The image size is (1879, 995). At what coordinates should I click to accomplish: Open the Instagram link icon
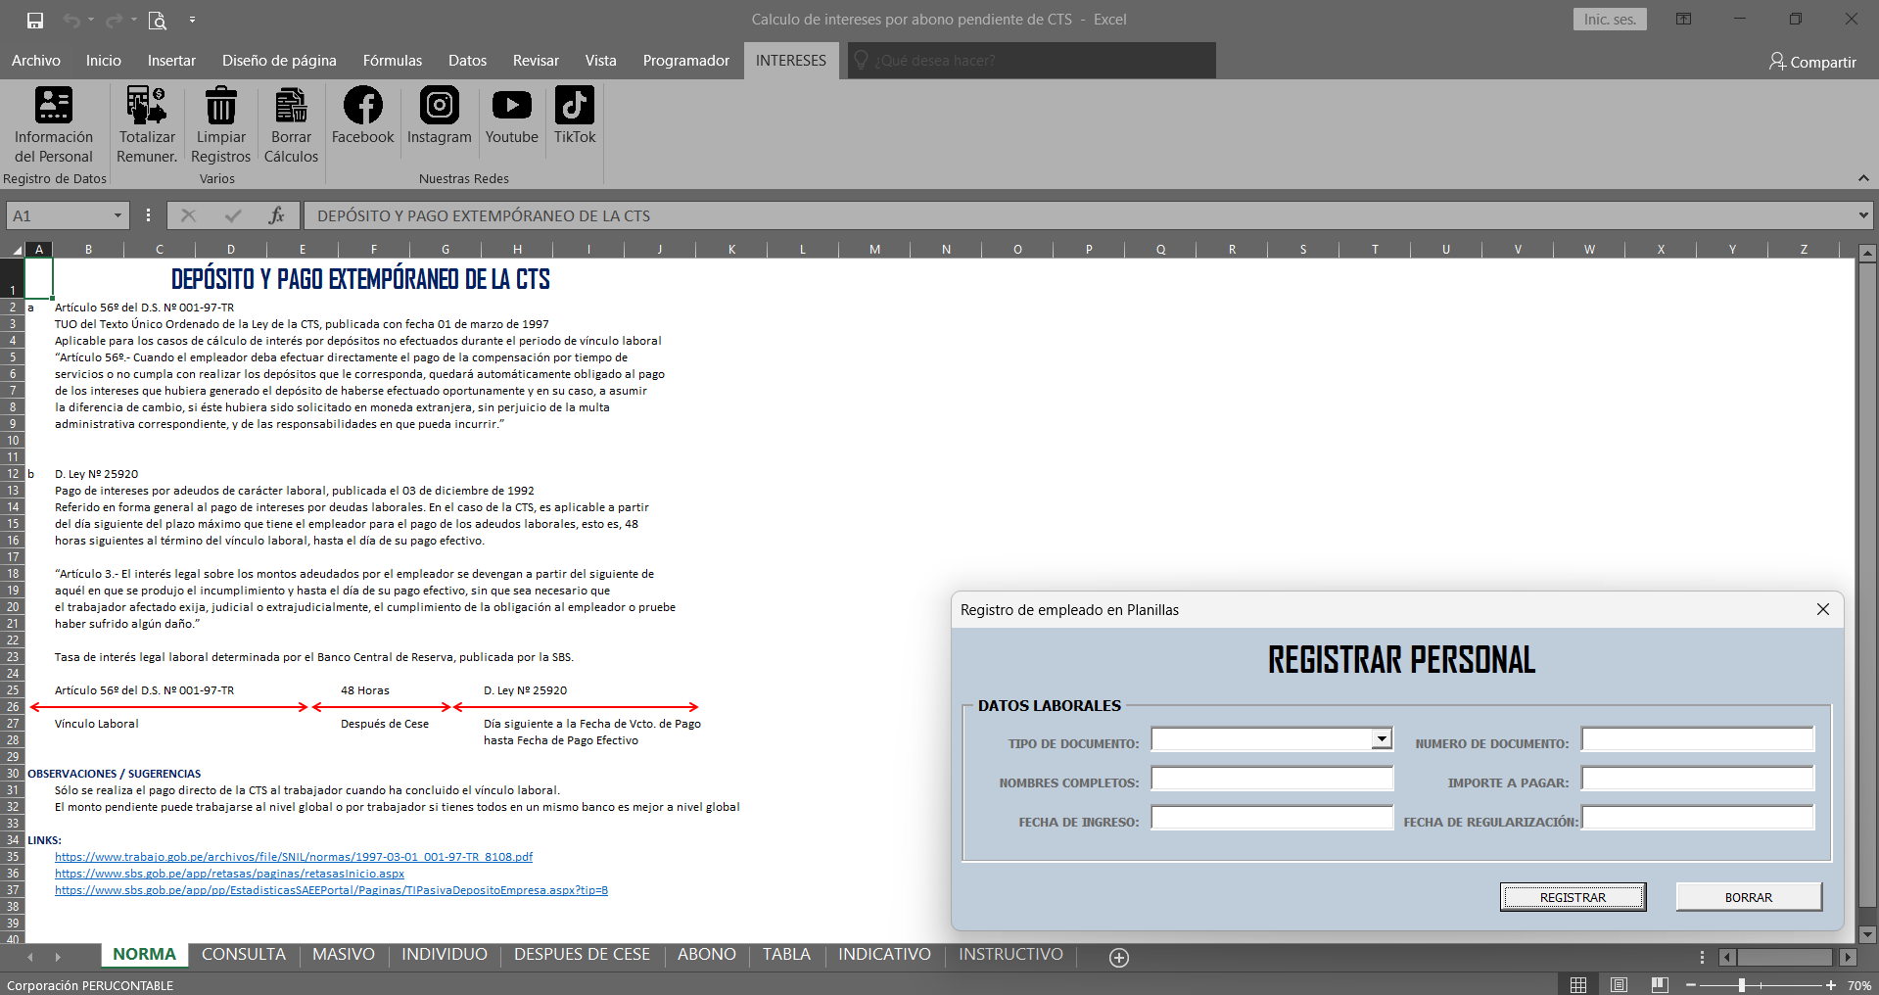[x=439, y=106]
